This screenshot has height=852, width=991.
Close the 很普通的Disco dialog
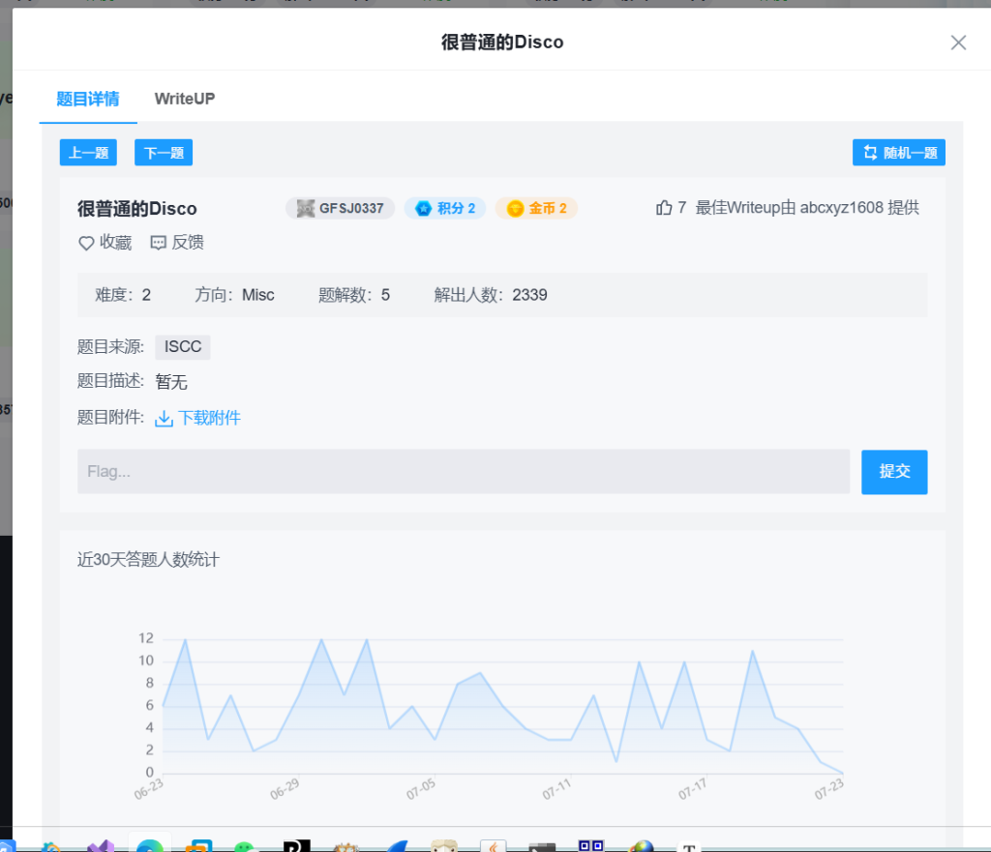(x=958, y=43)
